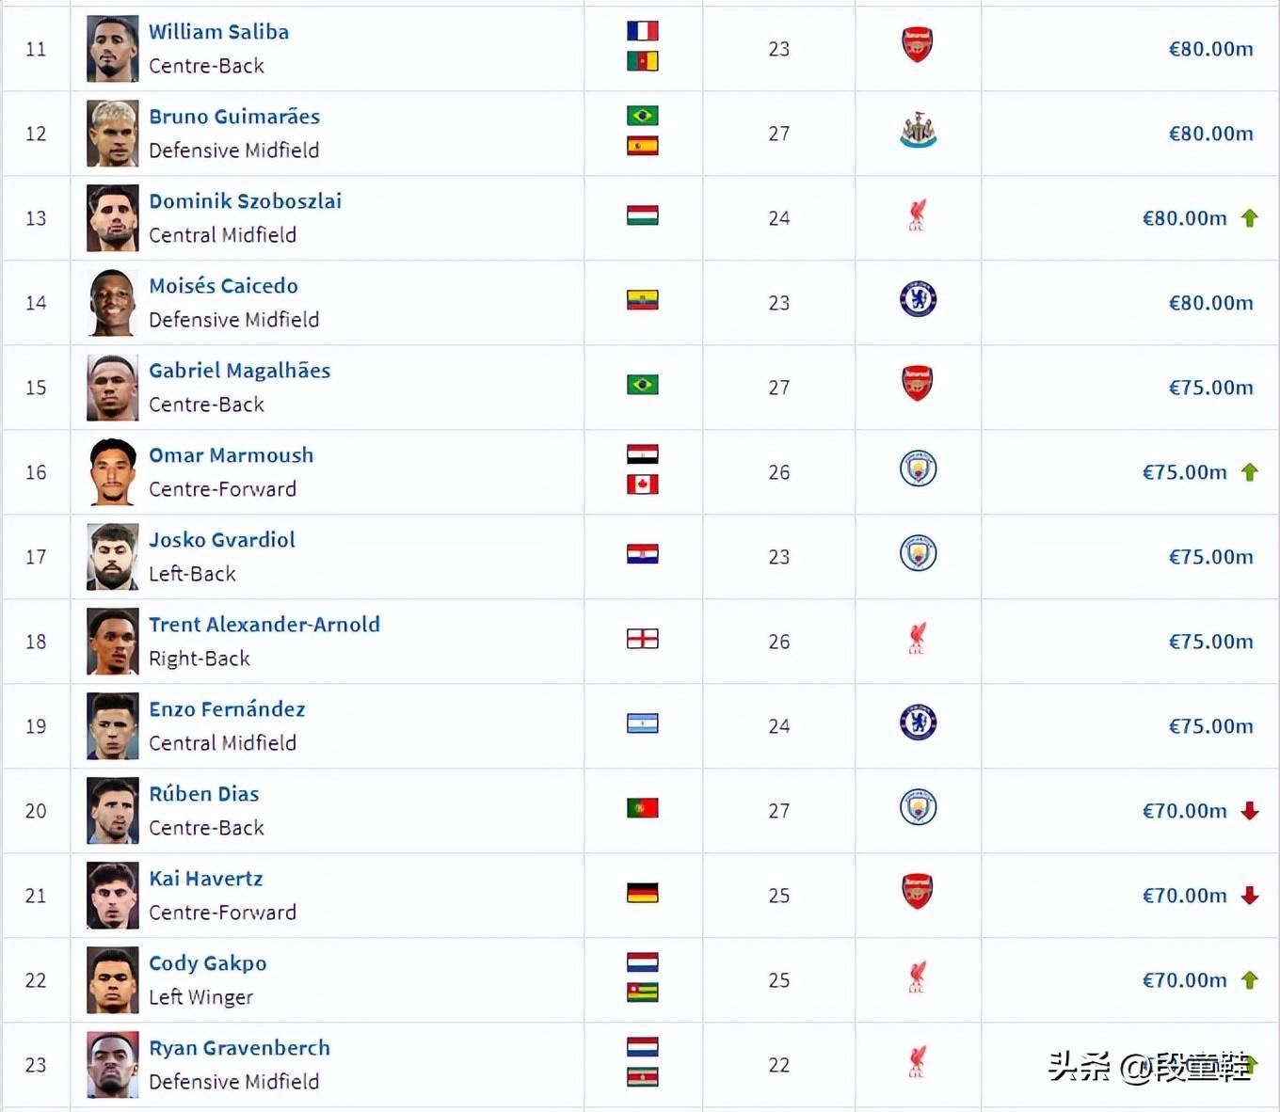Open Omar Marmoush portrait thumbnail
The height and width of the screenshot is (1112, 1280).
(x=113, y=472)
